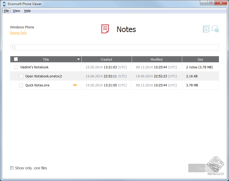Open the Messages chat bubbles icon
The width and height of the screenshot is (229, 181).
click(x=215, y=29)
